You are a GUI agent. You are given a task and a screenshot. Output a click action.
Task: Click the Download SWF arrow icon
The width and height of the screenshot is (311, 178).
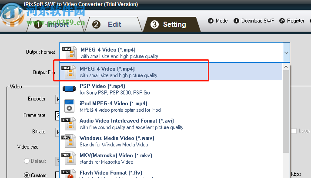236,21
